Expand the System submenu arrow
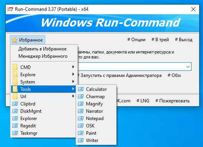The image size is (203, 147). pyautogui.click(x=73, y=82)
